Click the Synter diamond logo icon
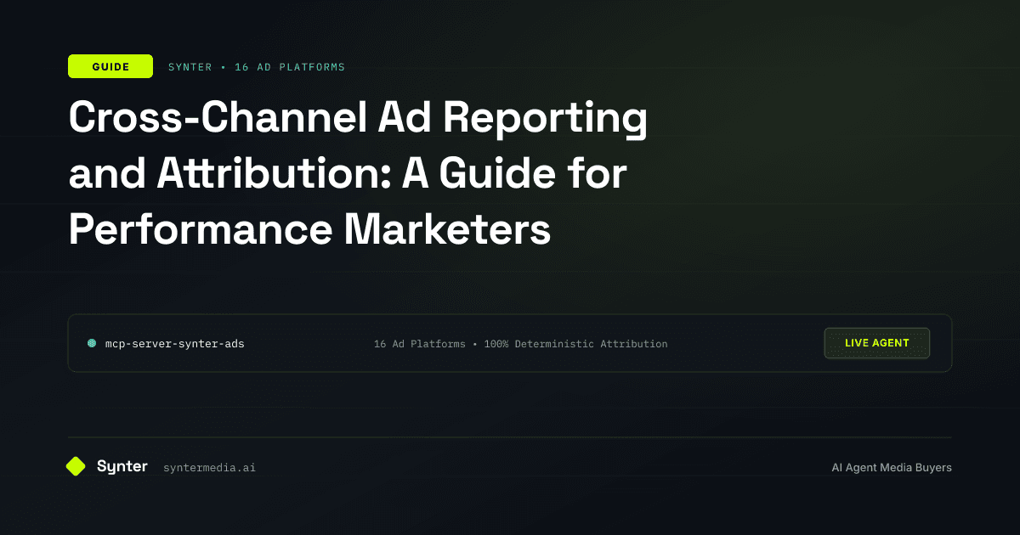The image size is (1020, 535). 76,466
